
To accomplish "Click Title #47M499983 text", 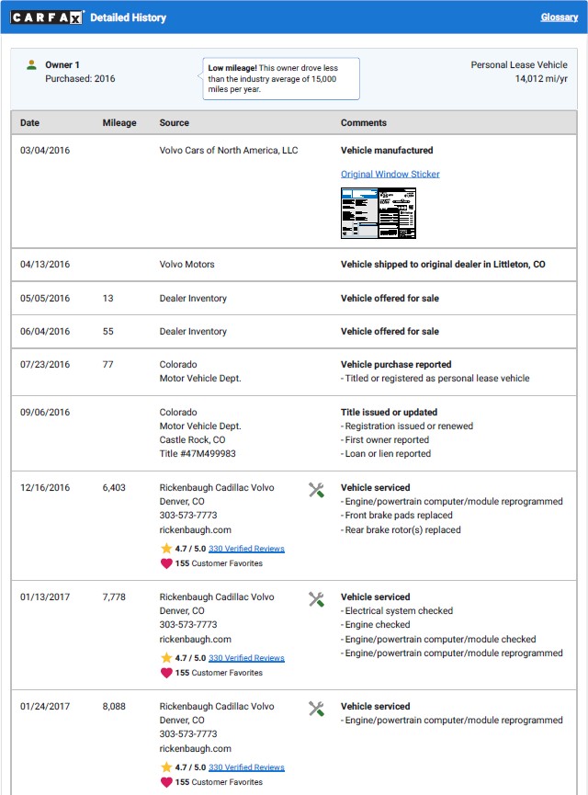I will pos(198,454).
